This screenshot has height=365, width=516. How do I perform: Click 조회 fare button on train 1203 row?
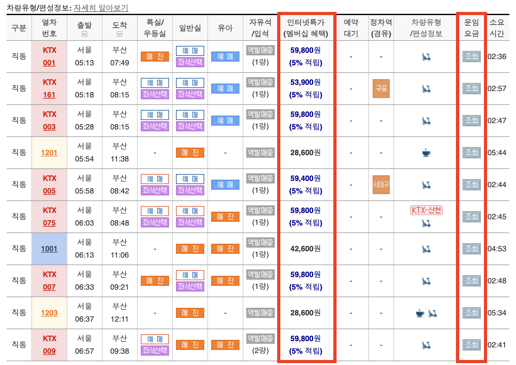(471, 313)
